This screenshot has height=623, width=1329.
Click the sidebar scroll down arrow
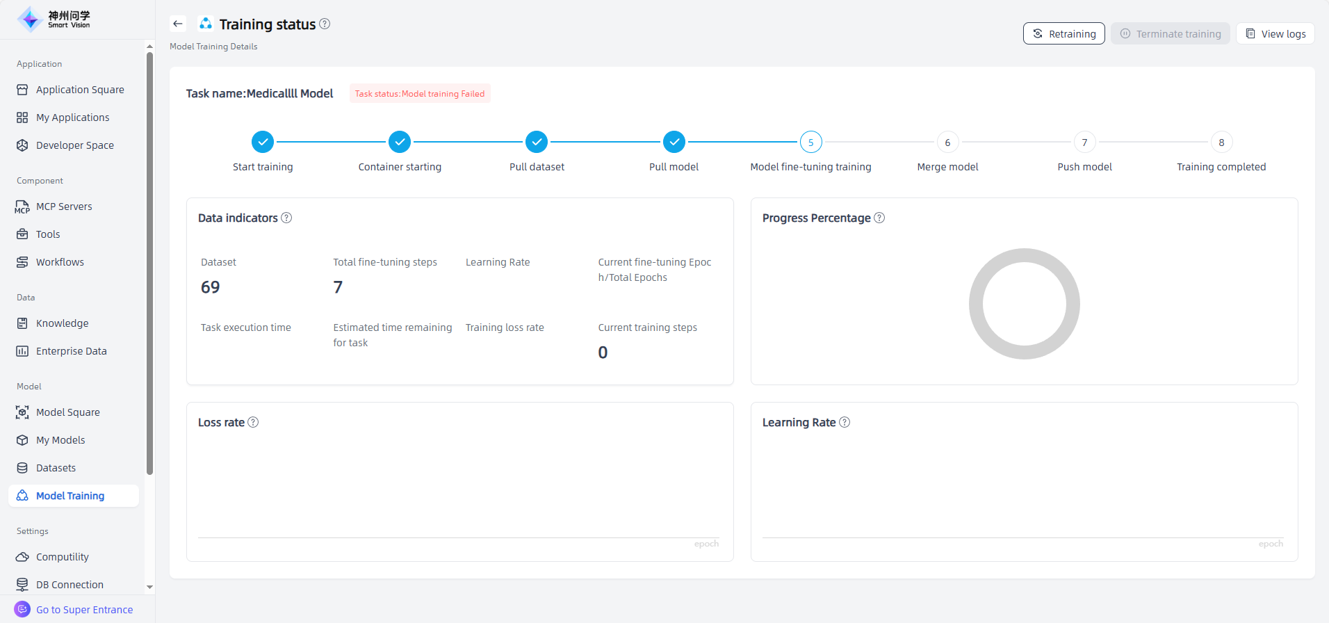(x=149, y=587)
